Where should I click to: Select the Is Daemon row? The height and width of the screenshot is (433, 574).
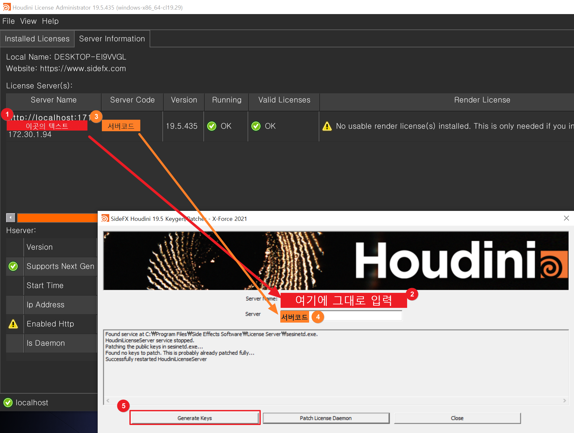pos(52,343)
